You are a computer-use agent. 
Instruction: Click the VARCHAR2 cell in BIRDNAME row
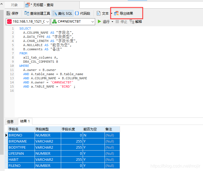coord(48,141)
